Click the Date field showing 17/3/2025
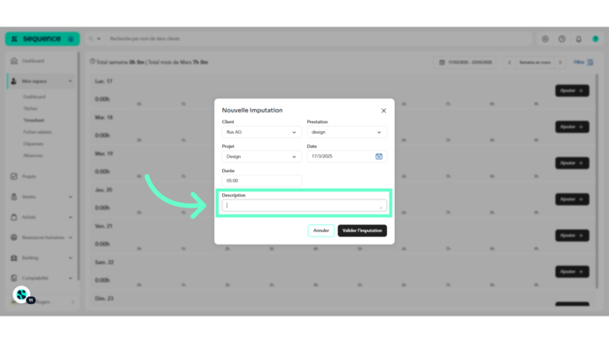Viewport: 609px width, 343px height. [x=346, y=156]
